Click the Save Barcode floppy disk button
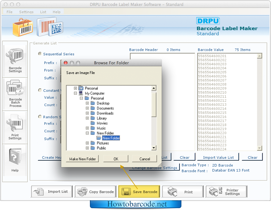The image size is (271, 210). point(139,192)
